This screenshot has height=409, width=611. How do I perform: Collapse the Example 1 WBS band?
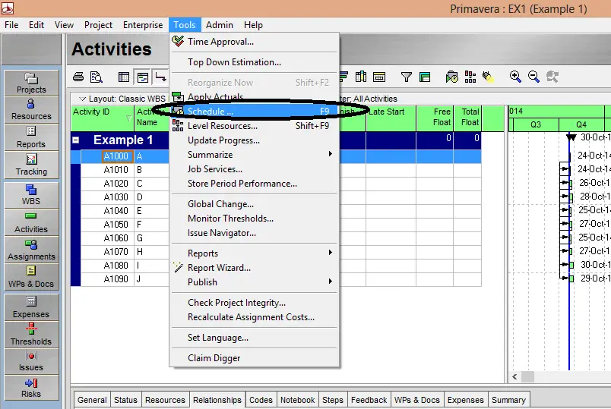(x=75, y=140)
